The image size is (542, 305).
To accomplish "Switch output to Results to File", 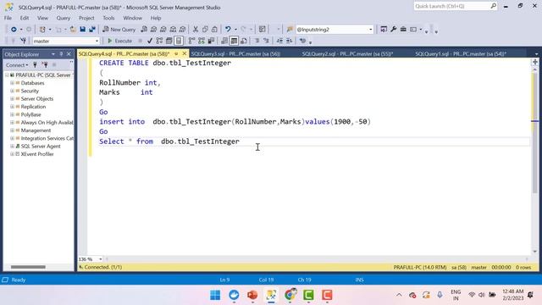I will [244, 41].
